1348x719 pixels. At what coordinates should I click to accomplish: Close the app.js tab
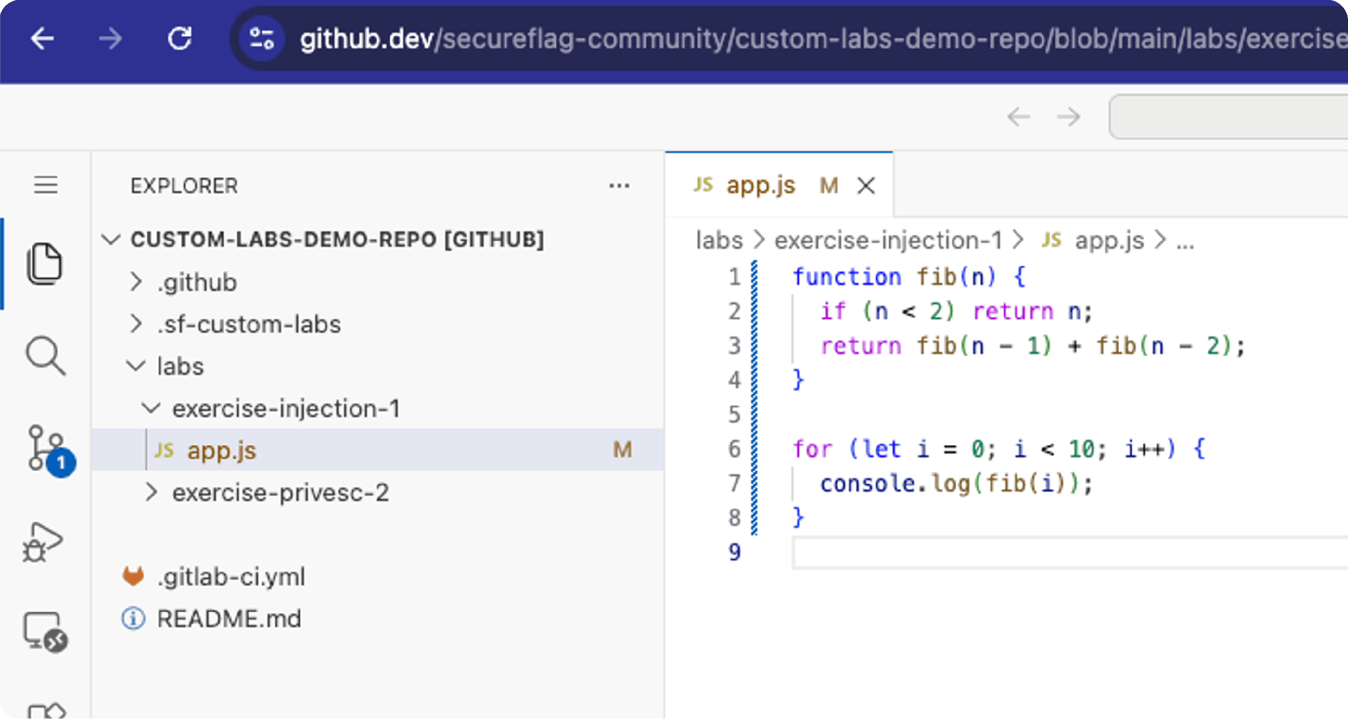866,185
